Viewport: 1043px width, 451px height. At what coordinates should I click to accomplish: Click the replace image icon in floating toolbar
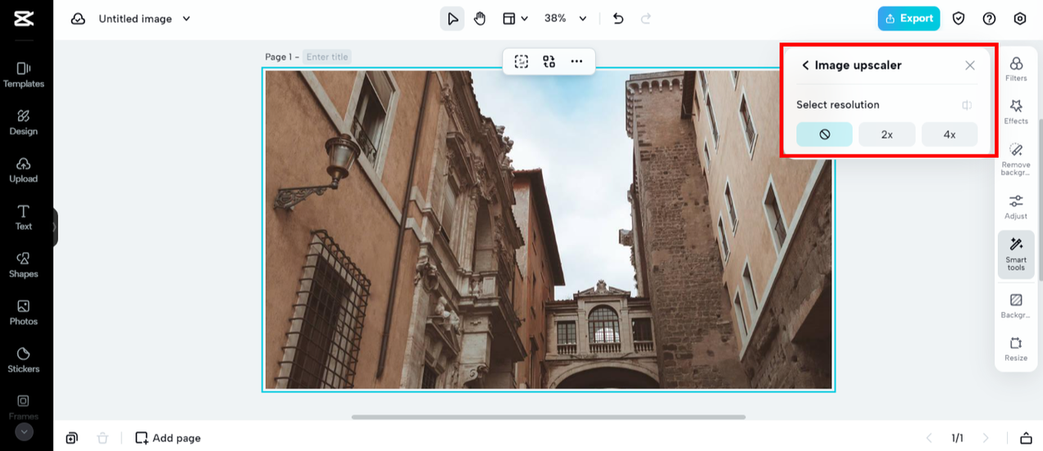point(549,61)
